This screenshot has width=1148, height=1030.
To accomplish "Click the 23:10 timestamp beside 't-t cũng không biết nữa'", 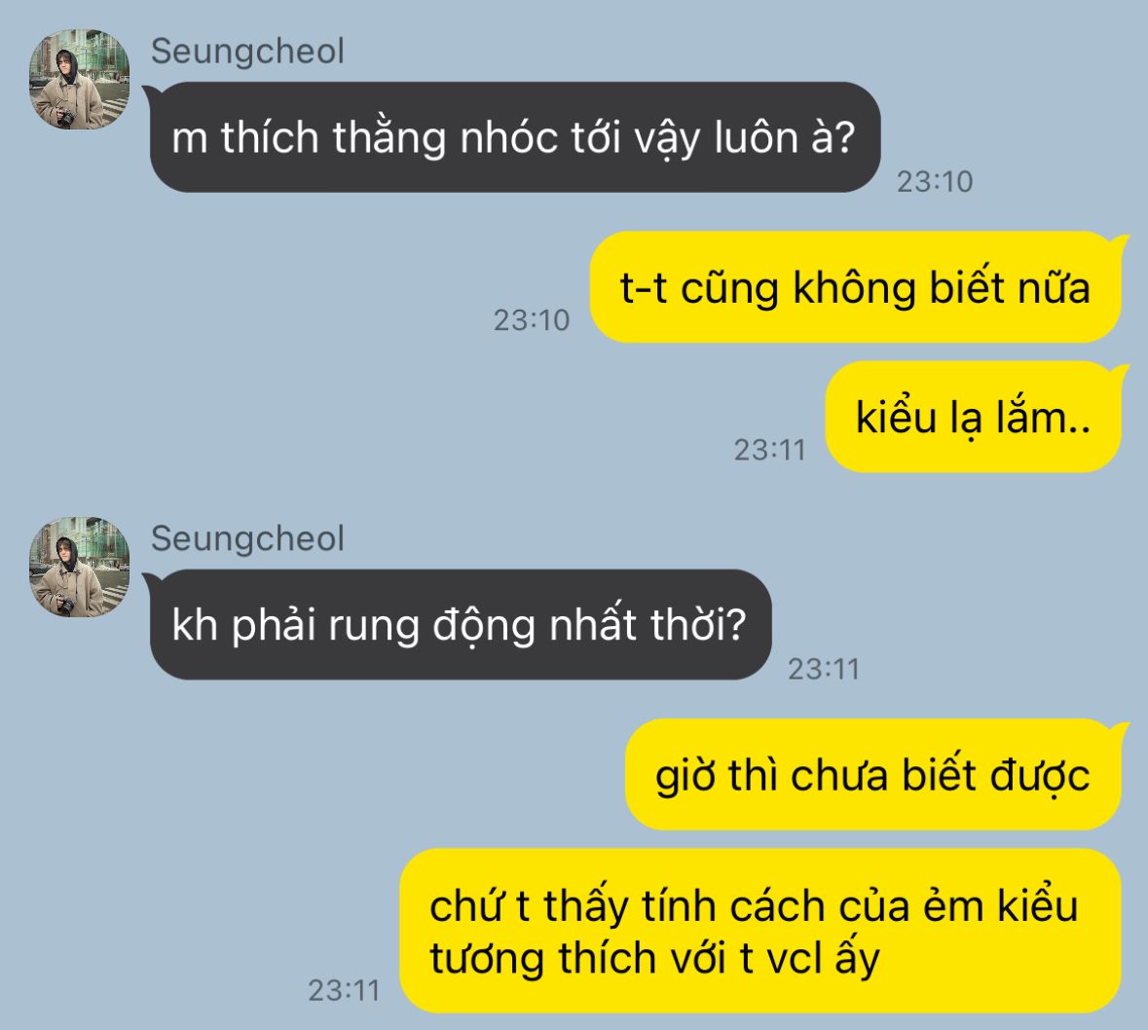I will [532, 320].
